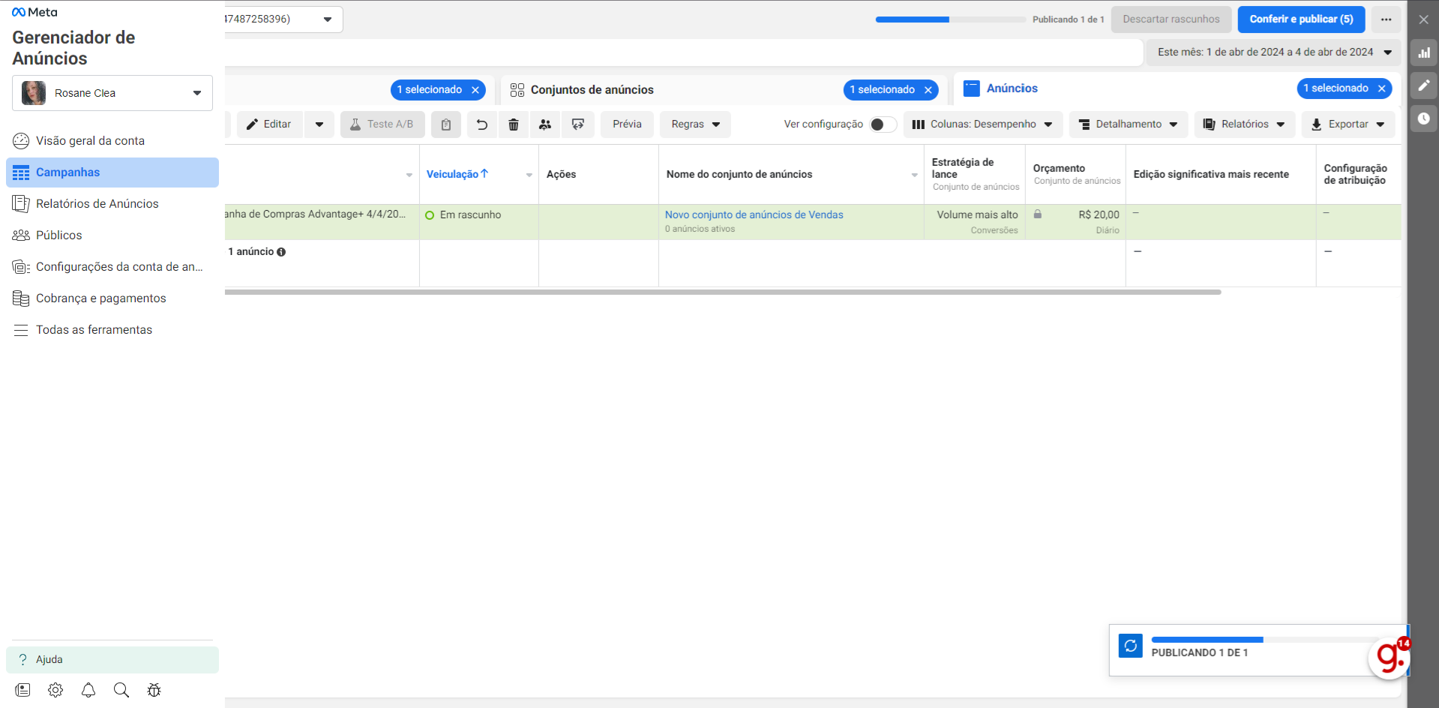Click the 1 anúncio info icon

point(281,252)
